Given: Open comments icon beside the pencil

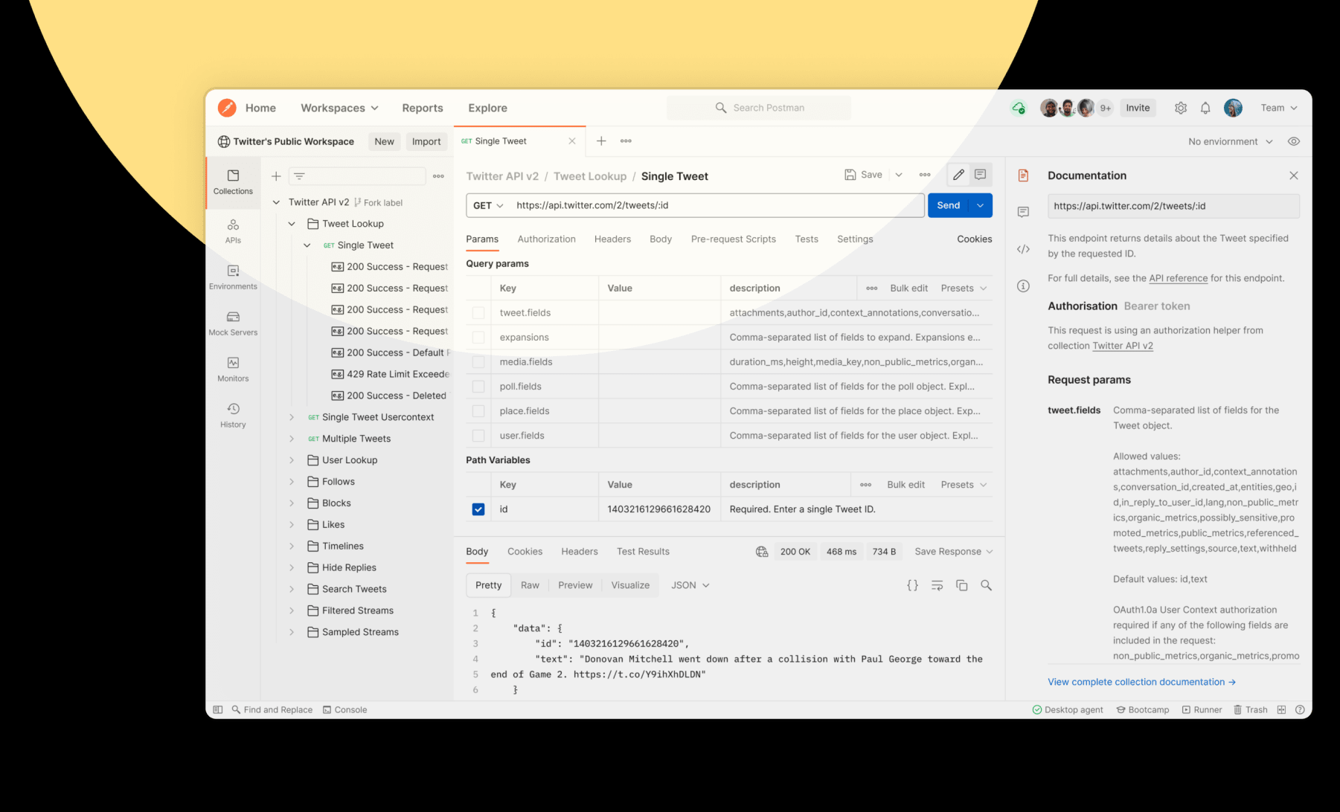Looking at the screenshot, I should (981, 175).
